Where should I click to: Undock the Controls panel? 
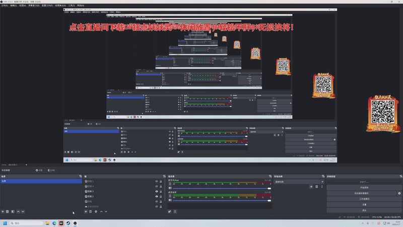click(401, 176)
